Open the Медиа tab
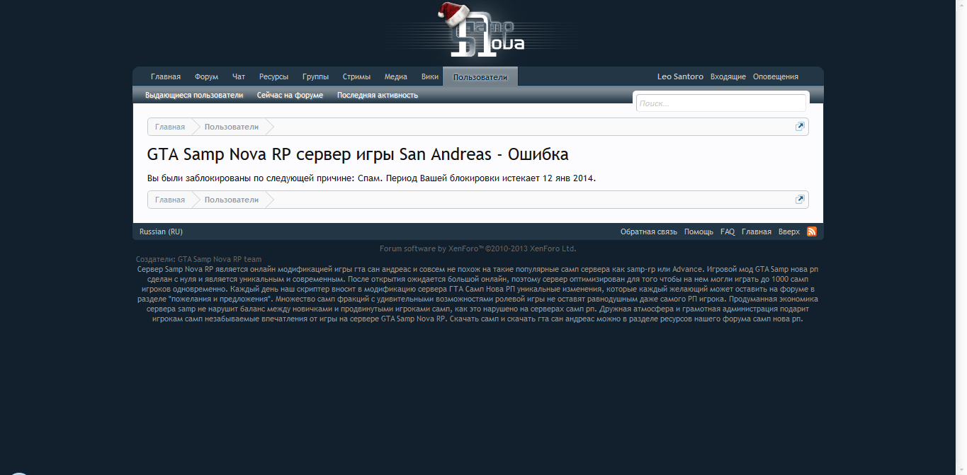The image size is (967, 475). tap(396, 76)
